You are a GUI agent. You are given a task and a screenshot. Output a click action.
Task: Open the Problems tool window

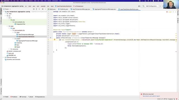click(x=14, y=97)
